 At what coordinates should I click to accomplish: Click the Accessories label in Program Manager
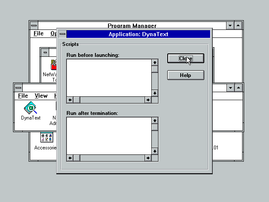[45, 148]
